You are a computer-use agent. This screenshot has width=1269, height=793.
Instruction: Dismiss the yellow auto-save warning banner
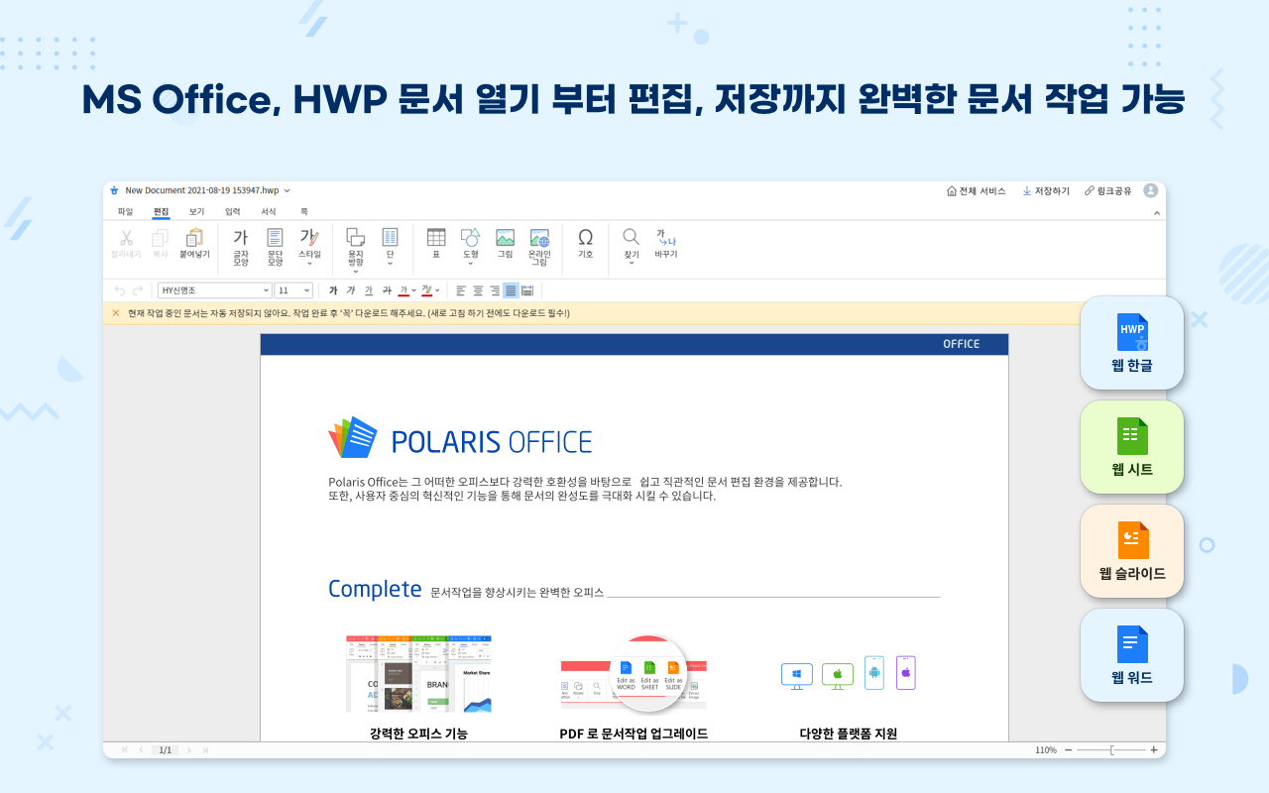(x=116, y=313)
